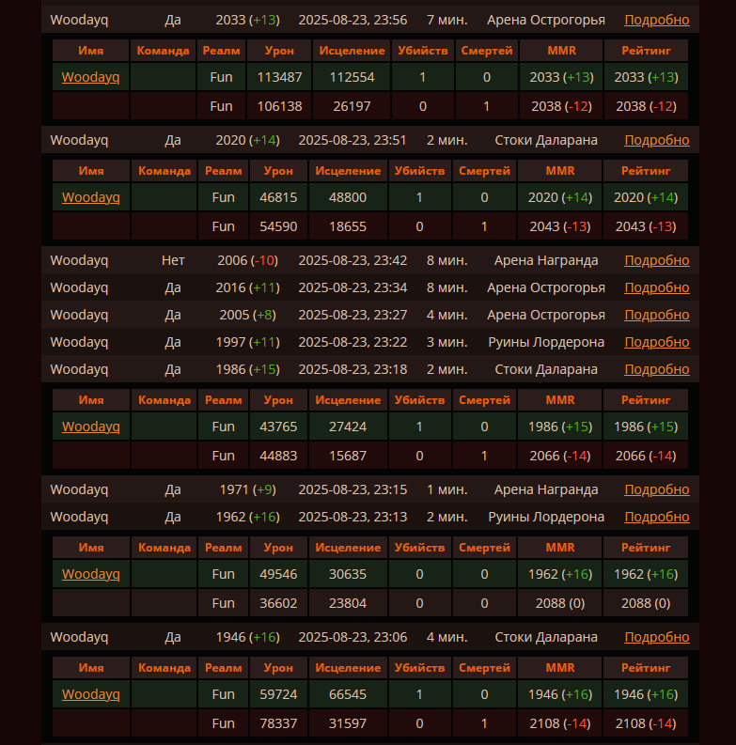Image resolution: width=736 pixels, height=745 pixels.
Task: Click MMR 2088 (0) cell
Action: pos(560,603)
